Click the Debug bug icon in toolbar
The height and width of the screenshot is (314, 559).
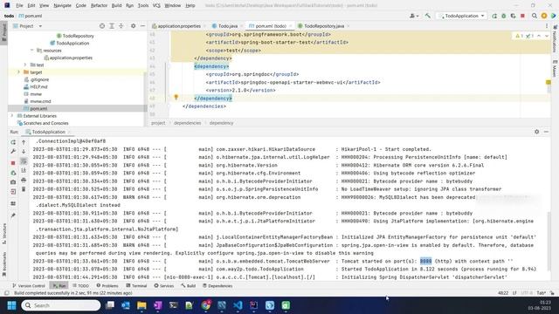pyautogui.click(x=503, y=16)
